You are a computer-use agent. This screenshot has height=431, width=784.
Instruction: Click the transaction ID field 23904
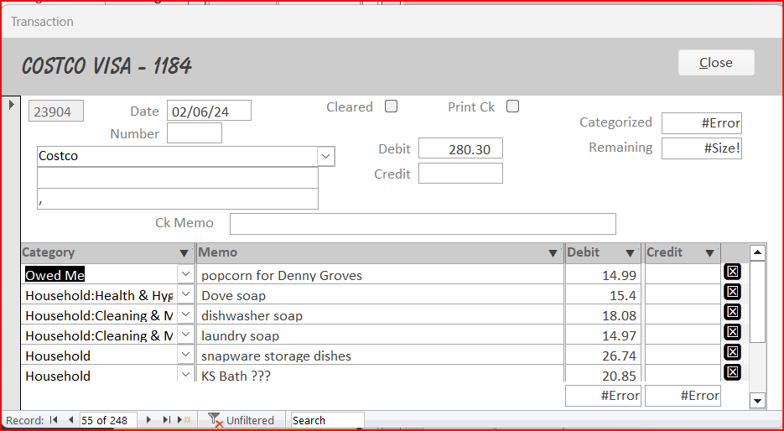55,111
